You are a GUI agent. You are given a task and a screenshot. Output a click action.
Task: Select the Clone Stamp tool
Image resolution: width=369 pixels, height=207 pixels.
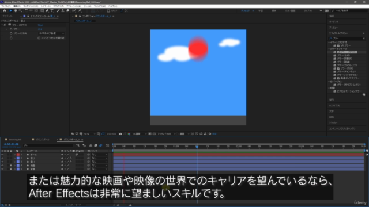(63, 11)
